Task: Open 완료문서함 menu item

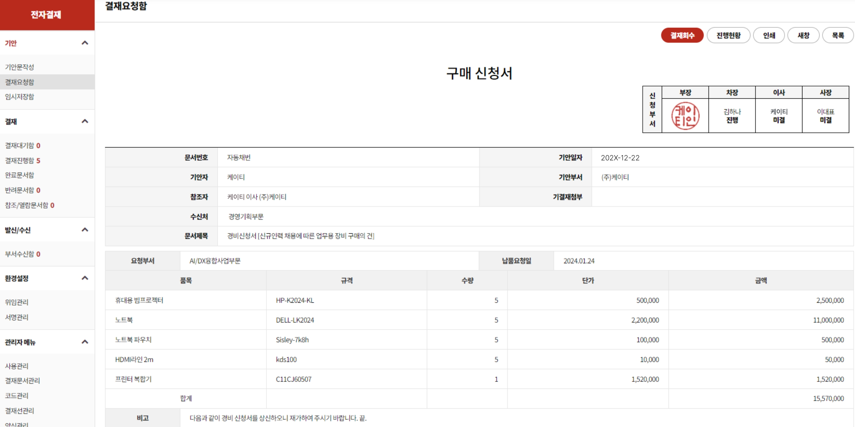Action: coord(19,175)
